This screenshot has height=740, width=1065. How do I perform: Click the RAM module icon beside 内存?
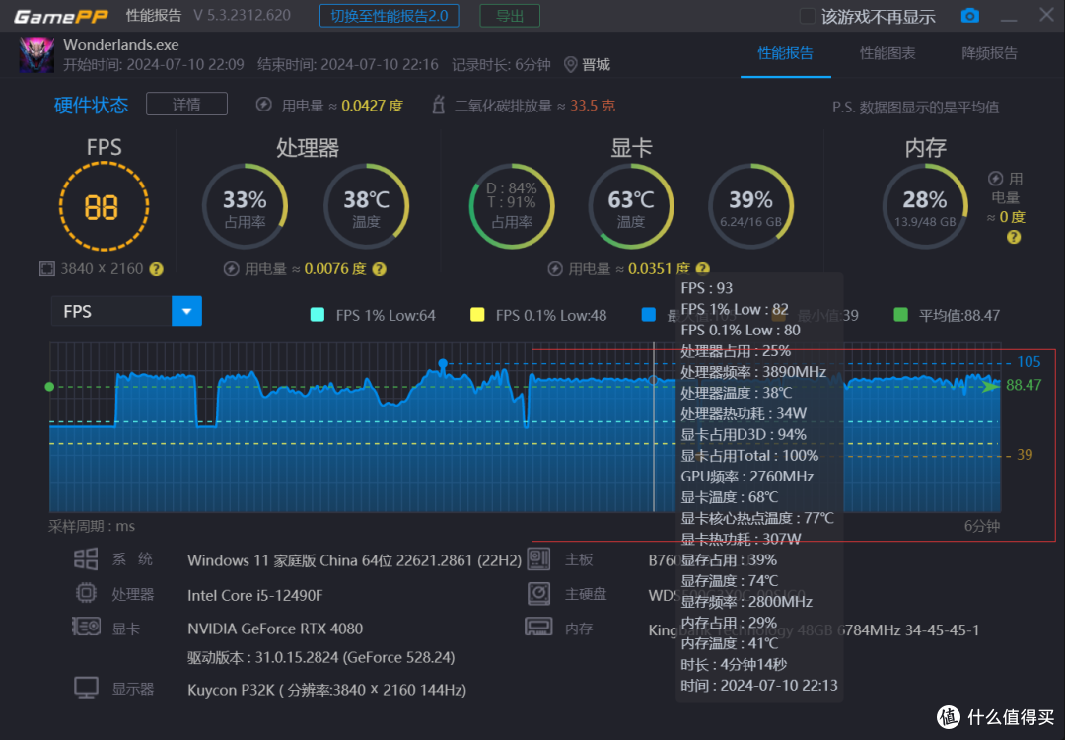[x=538, y=627]
